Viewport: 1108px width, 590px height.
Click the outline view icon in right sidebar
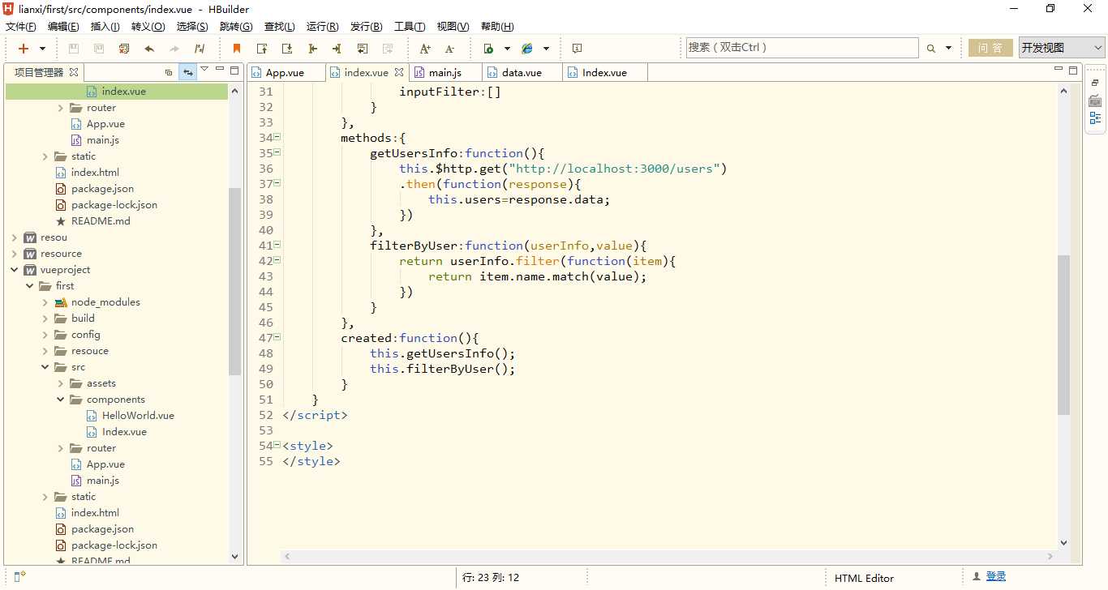point(1096,118)
